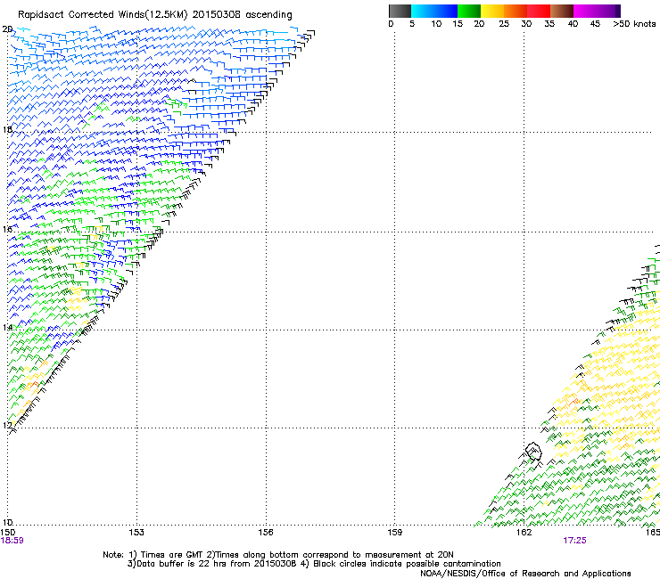Click the longitude label '162' on bottom axis

524,533
